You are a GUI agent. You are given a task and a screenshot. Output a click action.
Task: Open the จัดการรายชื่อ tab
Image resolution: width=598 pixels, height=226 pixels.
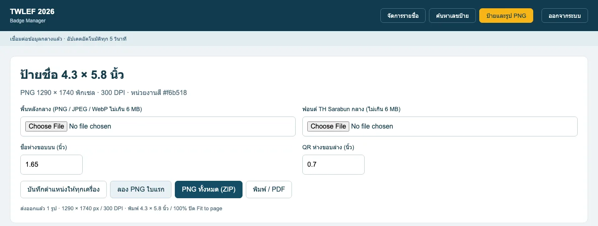[x=403, y=16]
